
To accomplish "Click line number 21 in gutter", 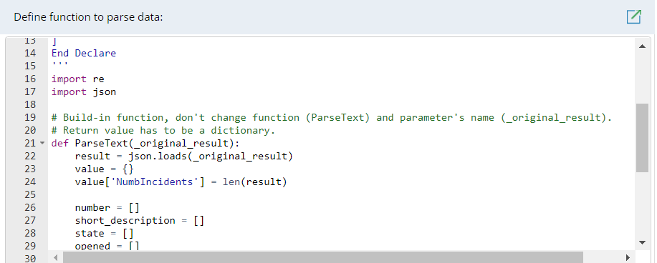I will [x=30, y=144].
